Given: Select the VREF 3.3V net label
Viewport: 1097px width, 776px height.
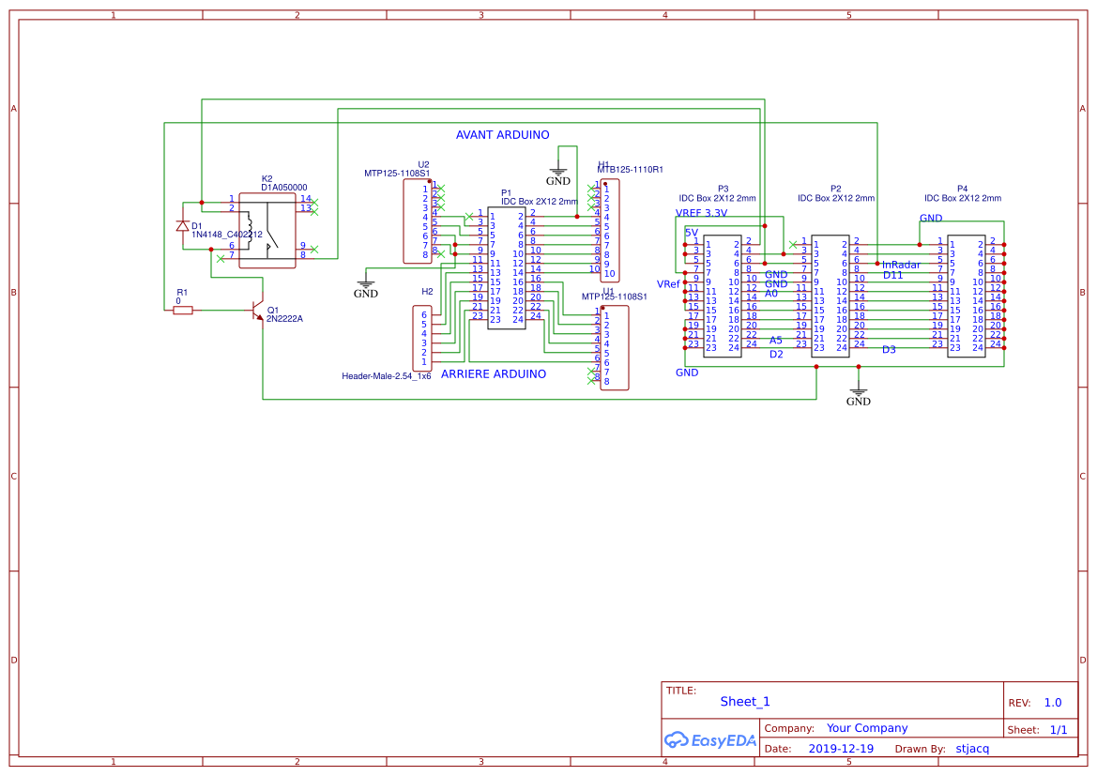Looking at the screenshot, I should click(x=700, y=211).
